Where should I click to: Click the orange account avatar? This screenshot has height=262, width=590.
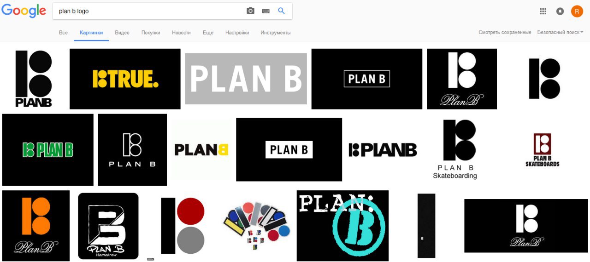(577, 11)
